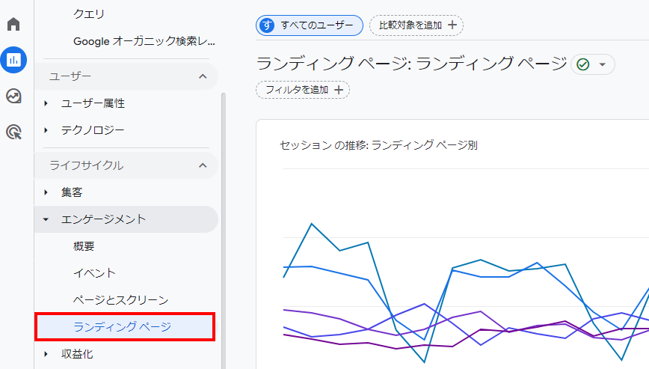The image size is (649, 369).
Task: Click the plus icon on フィルタを追加
Action: (339, 90)
